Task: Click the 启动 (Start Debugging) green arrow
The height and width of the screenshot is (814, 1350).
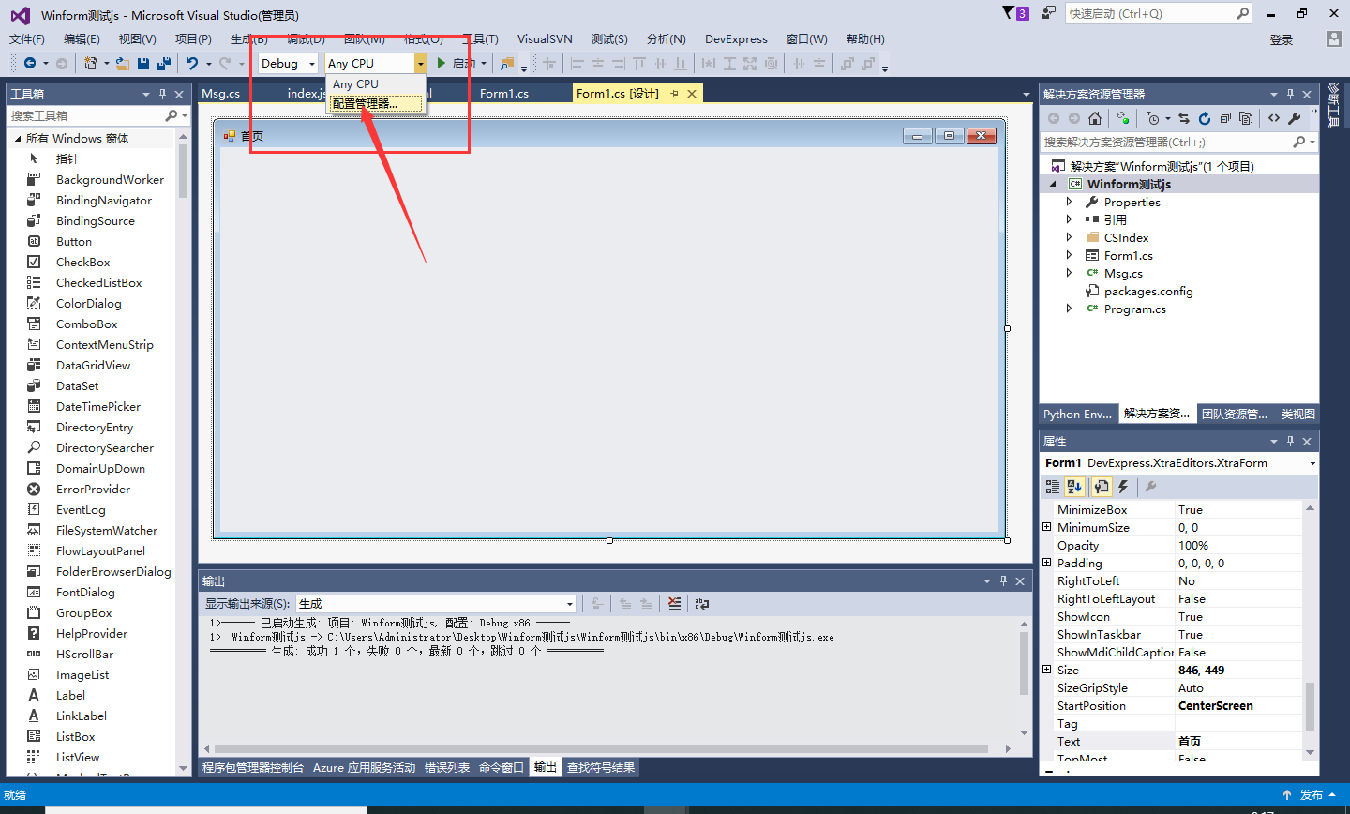Action: pos(441,63)
